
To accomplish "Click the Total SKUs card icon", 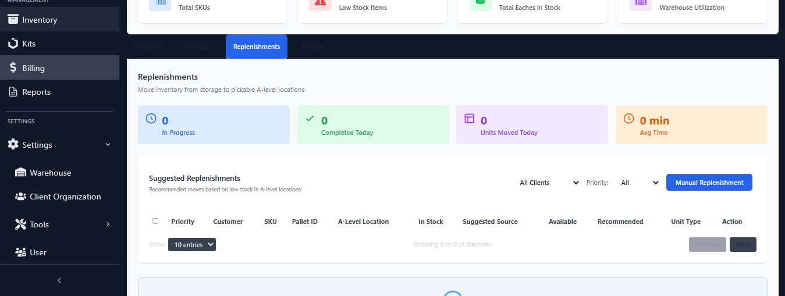I will pyautogui.click(x=160, y=3).
